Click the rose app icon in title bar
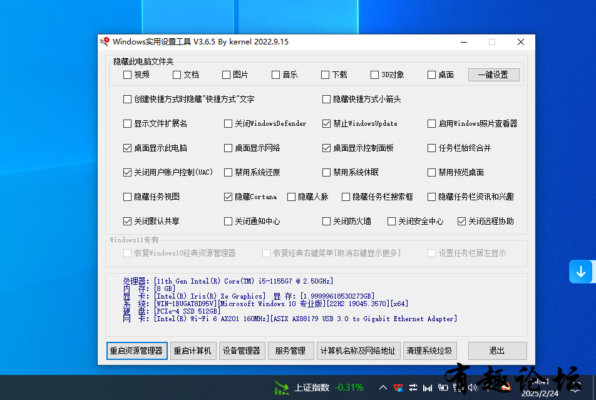This screenshot has width=596, height=400. coord(105,41)
